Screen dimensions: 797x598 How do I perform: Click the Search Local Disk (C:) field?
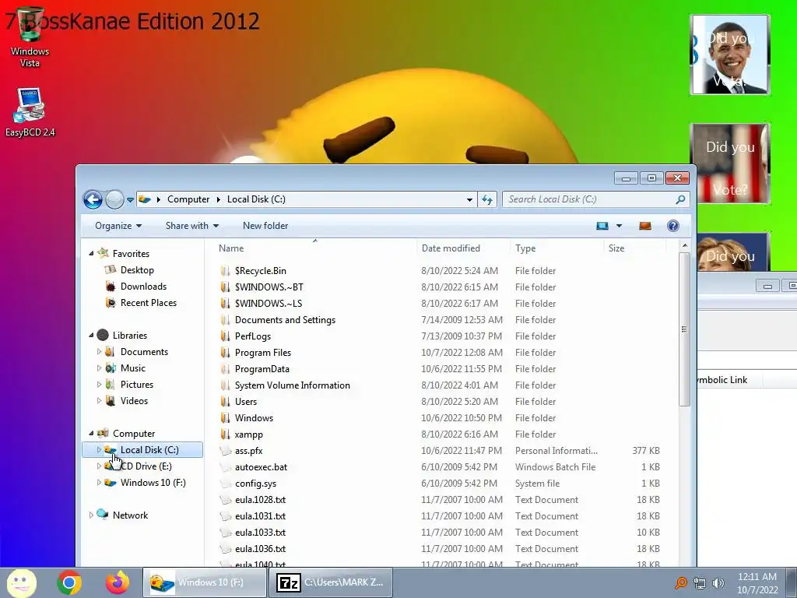pyautogui.click(x=595, y=199)
